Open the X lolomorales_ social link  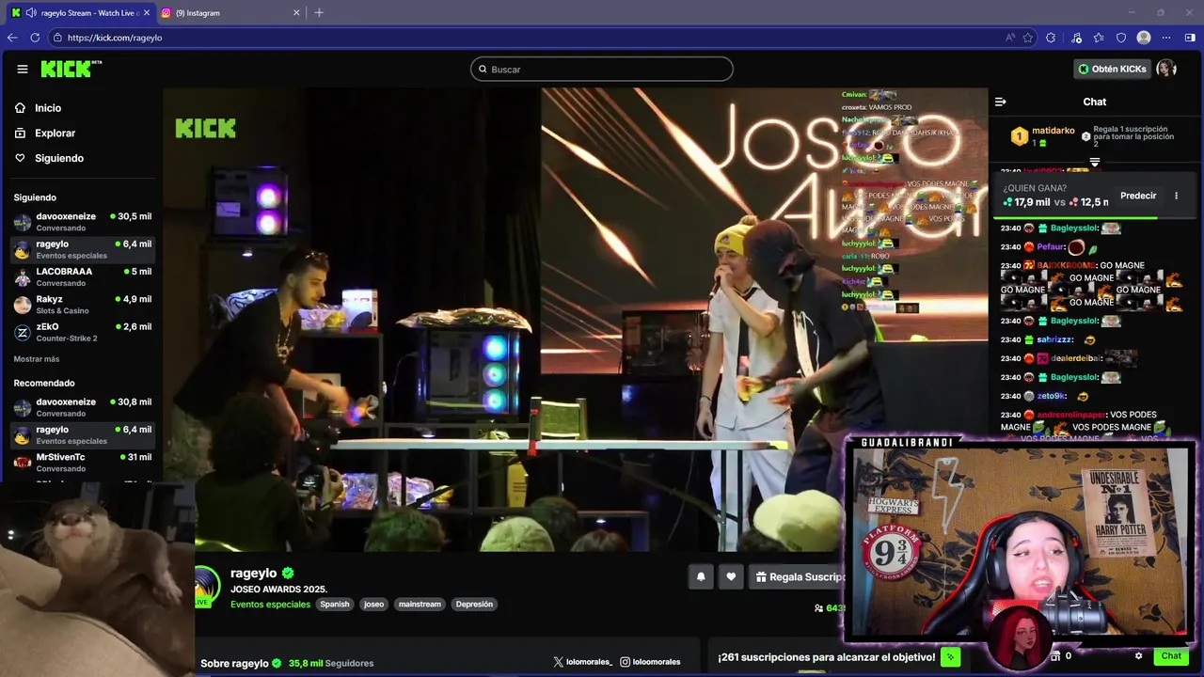point(583,662)
